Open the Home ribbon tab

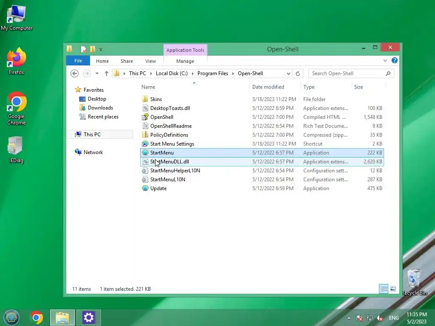102,61
